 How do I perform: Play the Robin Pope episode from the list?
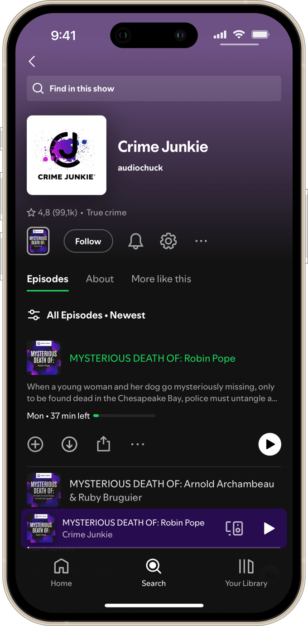(x=270, y=444)
